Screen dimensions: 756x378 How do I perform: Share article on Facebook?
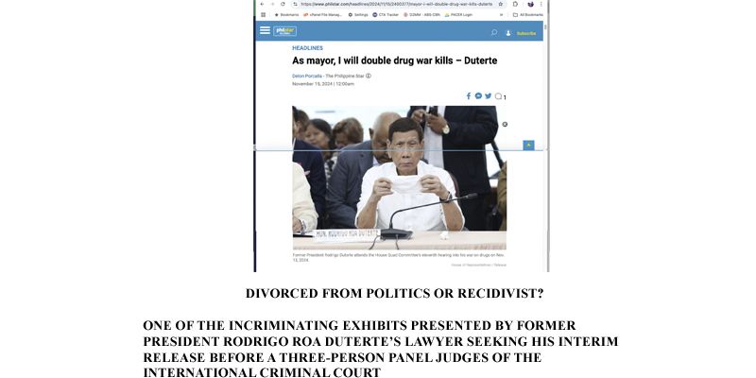tap(468, 96)
